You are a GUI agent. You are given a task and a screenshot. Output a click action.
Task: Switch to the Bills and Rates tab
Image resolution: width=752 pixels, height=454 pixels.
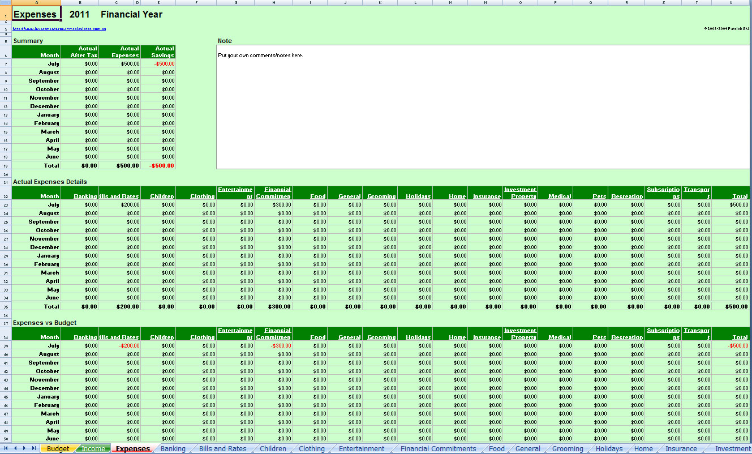(222, 449)
